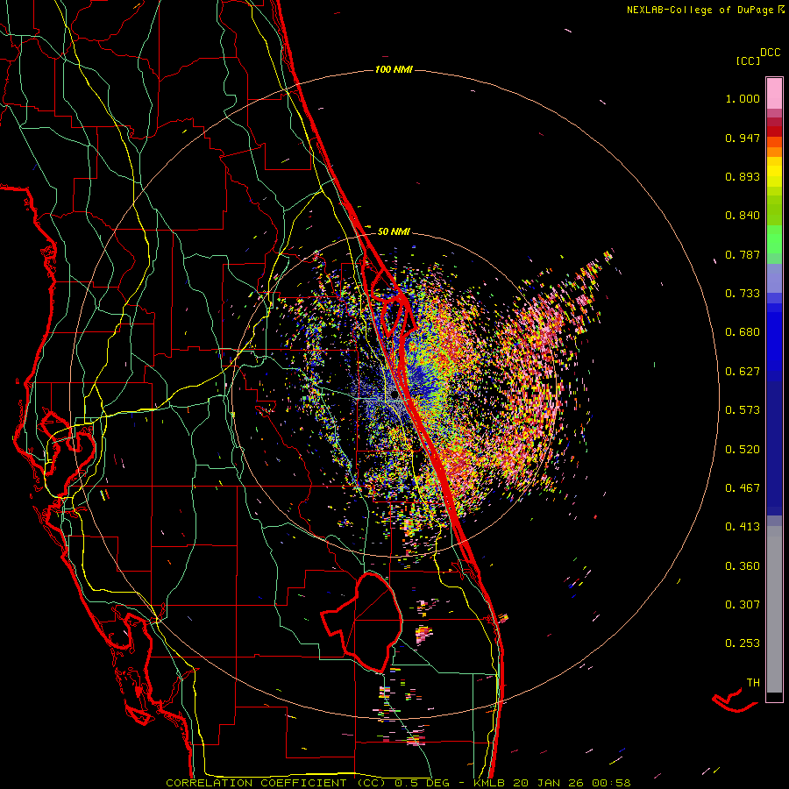Viewport: 789px width, 789px height.
Task: Click the 0.627 color scale value
Action: 743,372
